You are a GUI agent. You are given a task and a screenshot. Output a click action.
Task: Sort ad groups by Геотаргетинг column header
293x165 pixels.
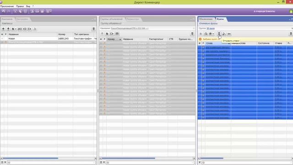157,39
